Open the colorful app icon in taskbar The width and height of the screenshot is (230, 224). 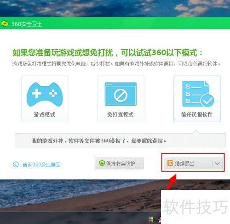[x=151, y=220]
